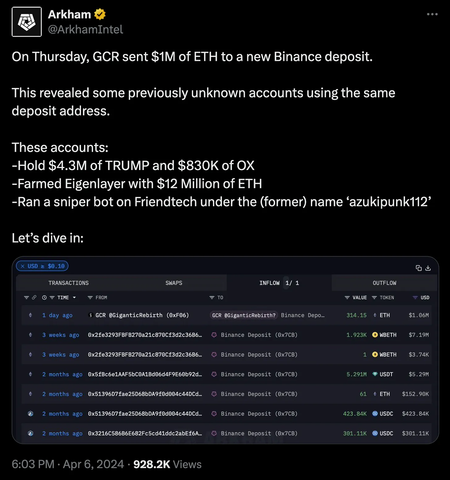Open the tweet's three-dot more menu
The height and width of the screenshot is (480, 450).
432,14
